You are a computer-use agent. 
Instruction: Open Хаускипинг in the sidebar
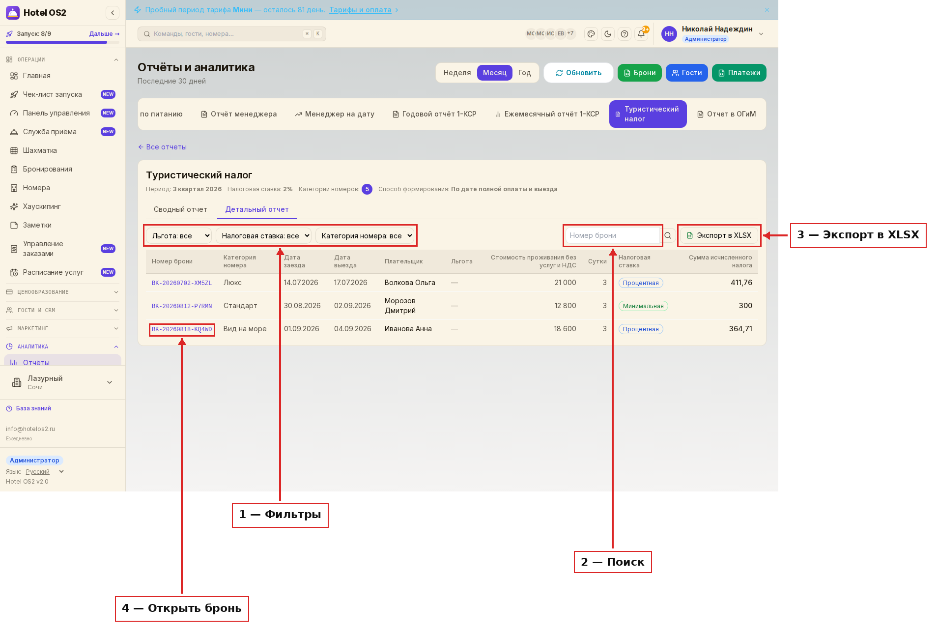pyautogui.click(x=62, y=206)
